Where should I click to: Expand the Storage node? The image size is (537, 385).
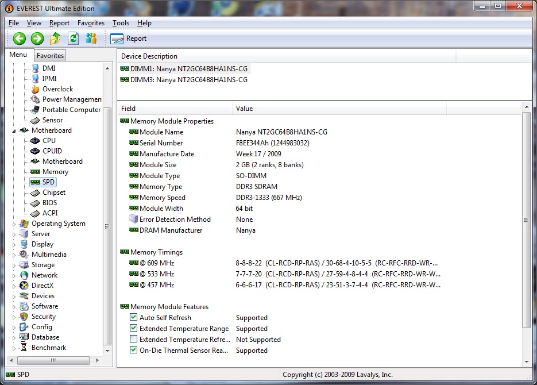point(14,265)
